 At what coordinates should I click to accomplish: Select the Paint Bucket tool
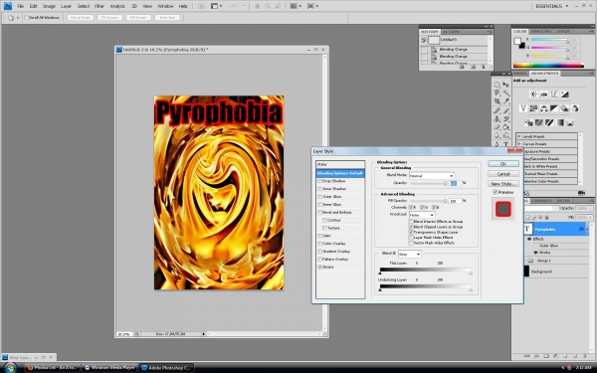[x=506, y=127]
